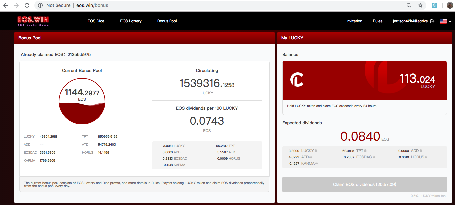
Task: Click the 113.024 LUCKY balance card
Action: 365,80
